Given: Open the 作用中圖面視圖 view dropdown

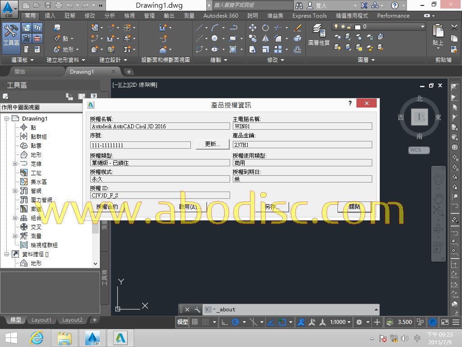Looking at the screenshot, I should coord(41,108).
